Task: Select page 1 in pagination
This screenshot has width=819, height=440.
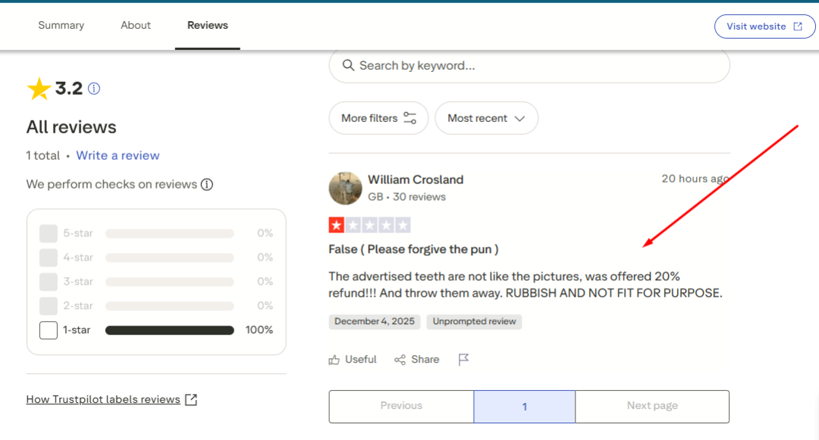Action: click(525, 406)
